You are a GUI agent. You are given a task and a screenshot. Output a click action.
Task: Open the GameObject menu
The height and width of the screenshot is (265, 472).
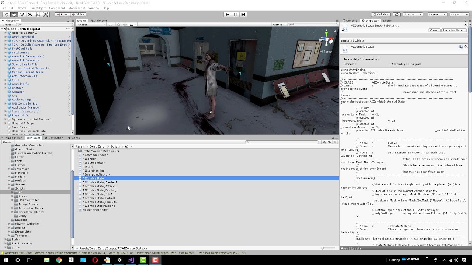pos(38,8)
